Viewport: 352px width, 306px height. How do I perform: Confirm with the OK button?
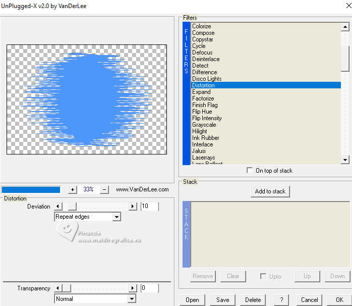339,300
